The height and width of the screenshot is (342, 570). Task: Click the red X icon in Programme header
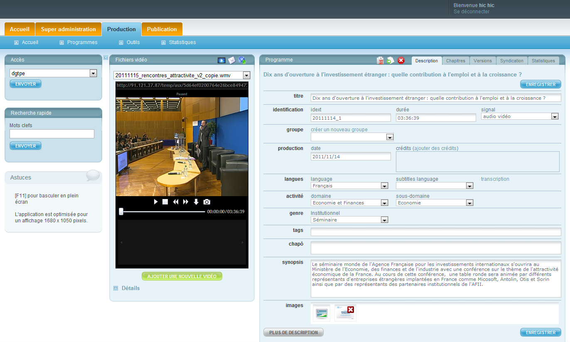point(401,61)
